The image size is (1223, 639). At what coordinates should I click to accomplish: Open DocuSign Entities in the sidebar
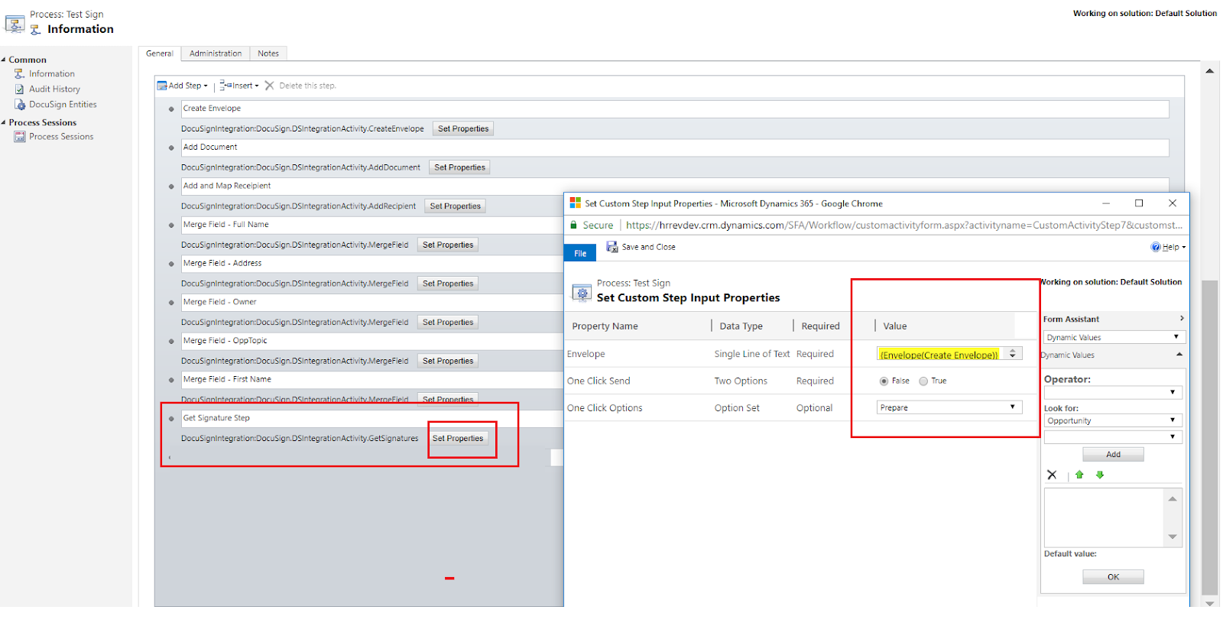[x=63, y=105]
